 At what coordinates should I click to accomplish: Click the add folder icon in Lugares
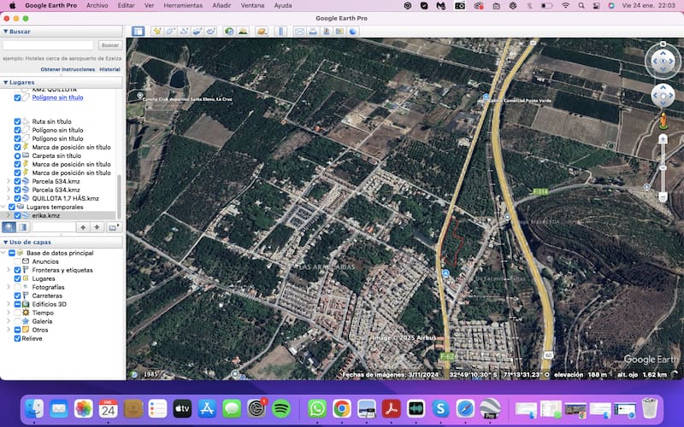tap(114, 227)
